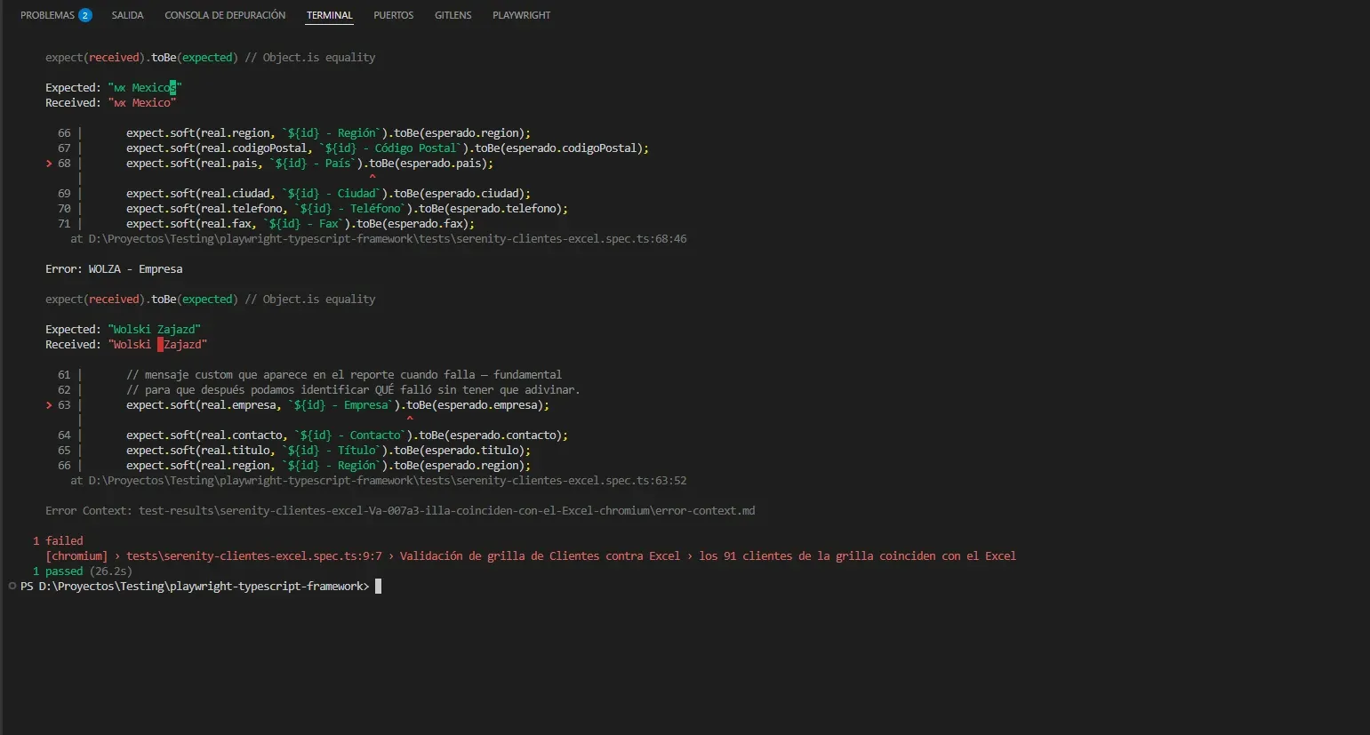Click the problems count badge showing 2
This screenshot has width=1370, height=735.
[x=84, y=14]
